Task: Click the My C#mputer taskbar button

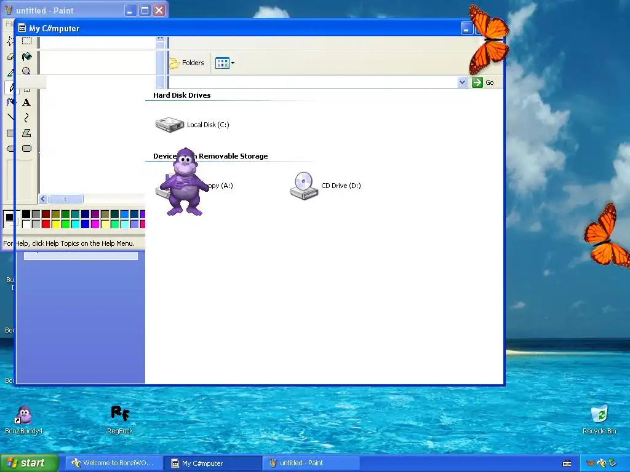Action: point(212,463)
